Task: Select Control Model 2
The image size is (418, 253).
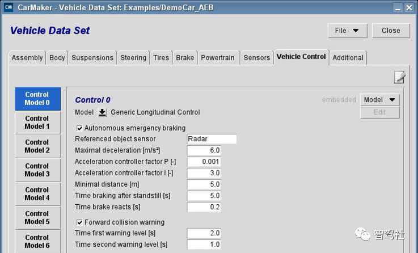Action: (x=37, y=146)
